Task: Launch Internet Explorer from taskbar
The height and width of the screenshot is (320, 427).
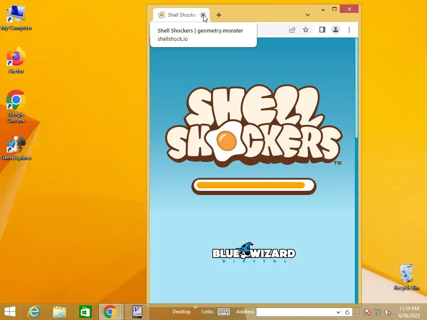Action: click(34, 312)
